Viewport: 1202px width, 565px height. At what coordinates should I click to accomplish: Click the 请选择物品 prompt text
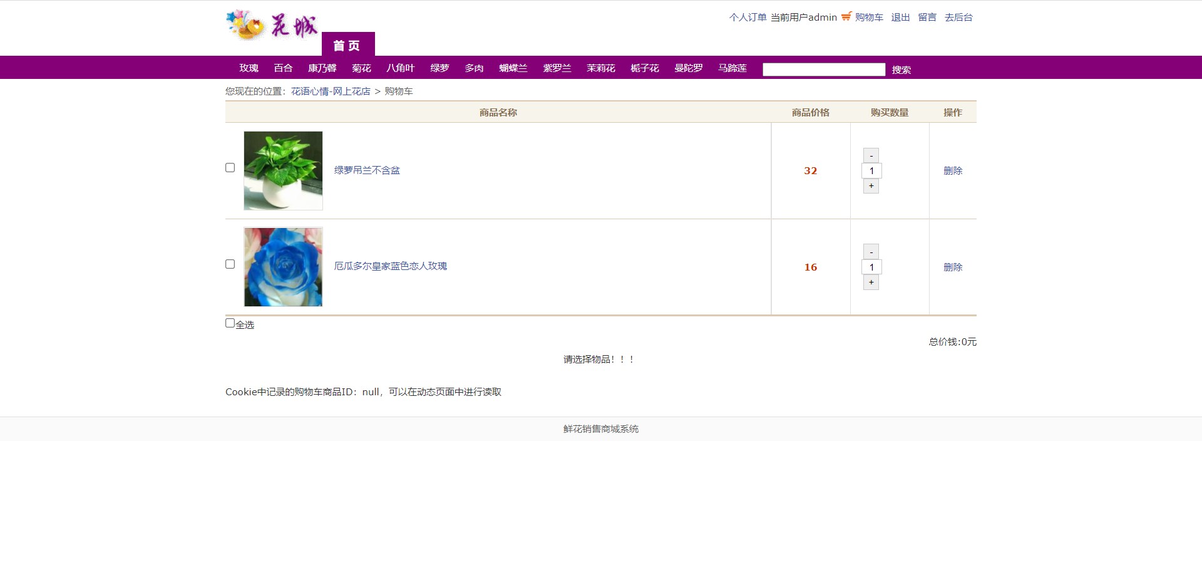(x=599, y=360)
